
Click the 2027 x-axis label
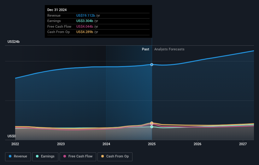click(243, 144)
